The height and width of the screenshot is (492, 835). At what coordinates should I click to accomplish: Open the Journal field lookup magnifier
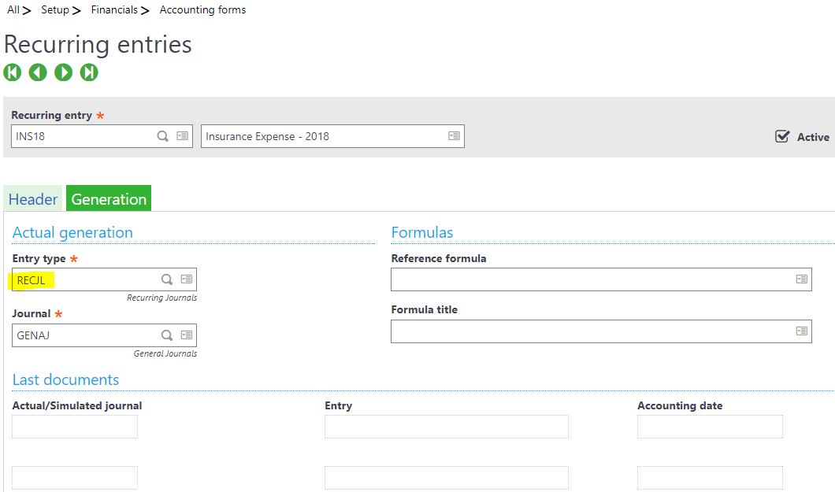click(x=166, y=335)
